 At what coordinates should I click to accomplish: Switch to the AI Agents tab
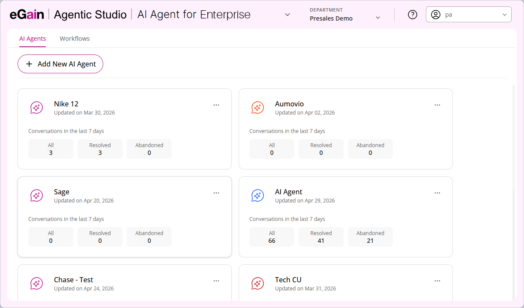(x=33, y=39)
